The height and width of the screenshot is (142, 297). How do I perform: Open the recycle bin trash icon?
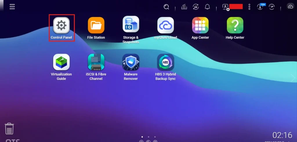coord(9,129)
